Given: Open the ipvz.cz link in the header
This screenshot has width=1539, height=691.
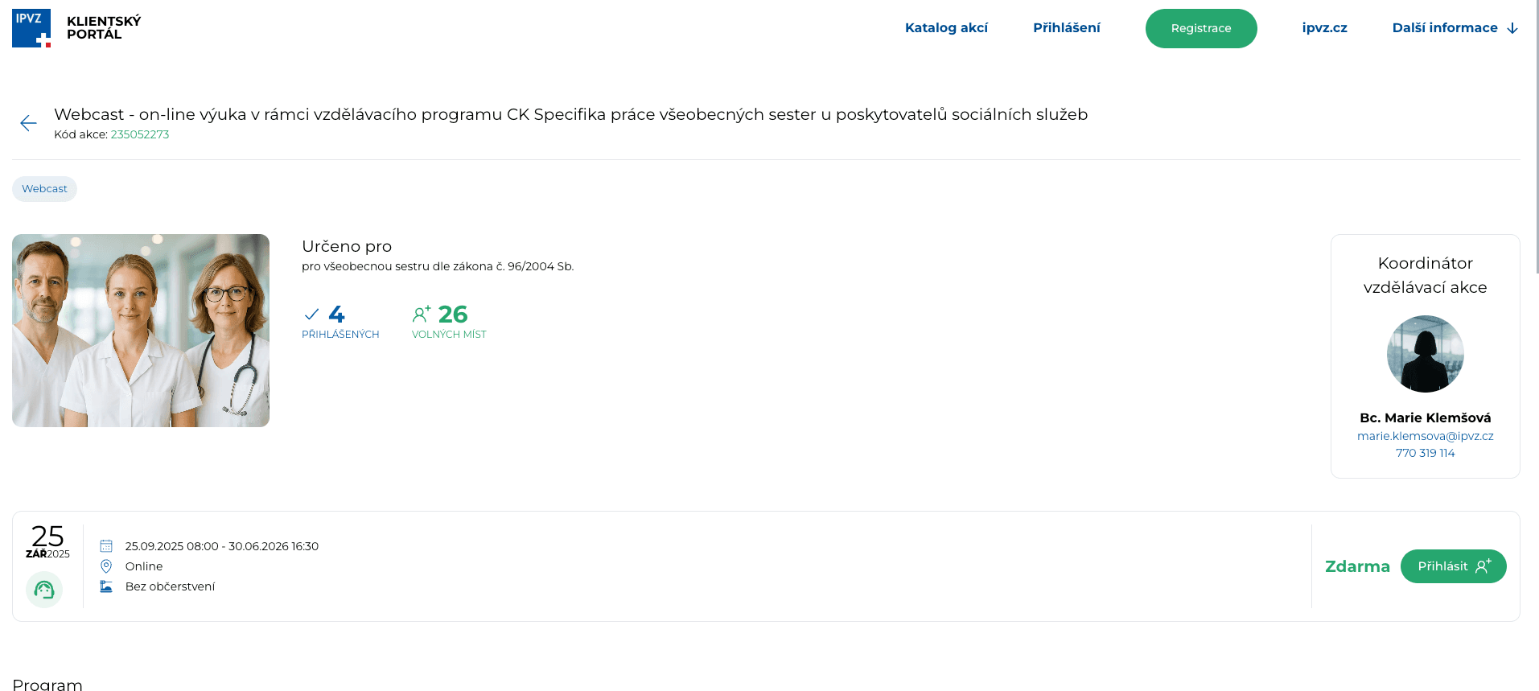Looking at the screenshot, I should pos(1324,28).
